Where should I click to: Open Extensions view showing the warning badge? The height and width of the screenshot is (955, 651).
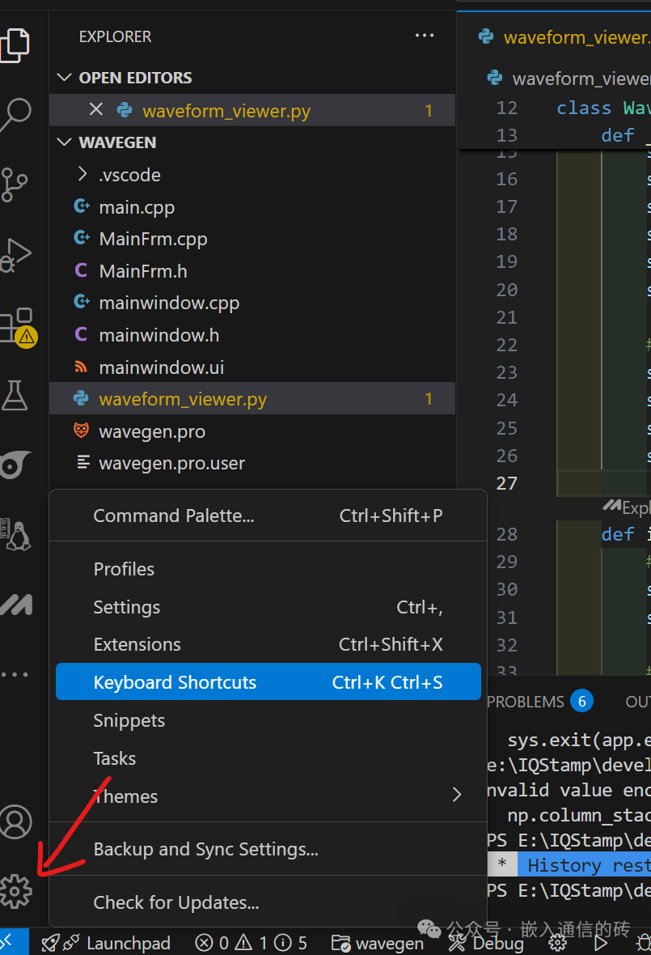click(16, 324)
